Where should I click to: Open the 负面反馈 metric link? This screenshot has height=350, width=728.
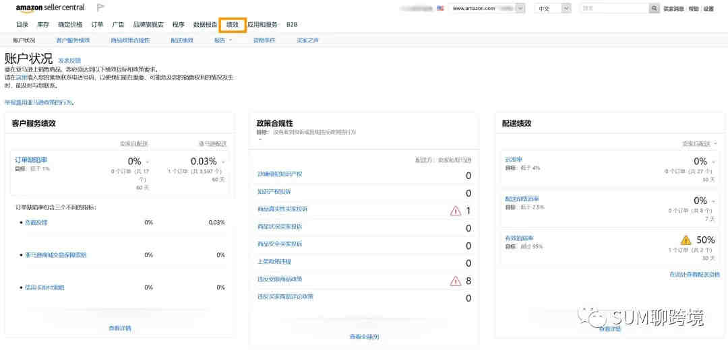point(36,223)
